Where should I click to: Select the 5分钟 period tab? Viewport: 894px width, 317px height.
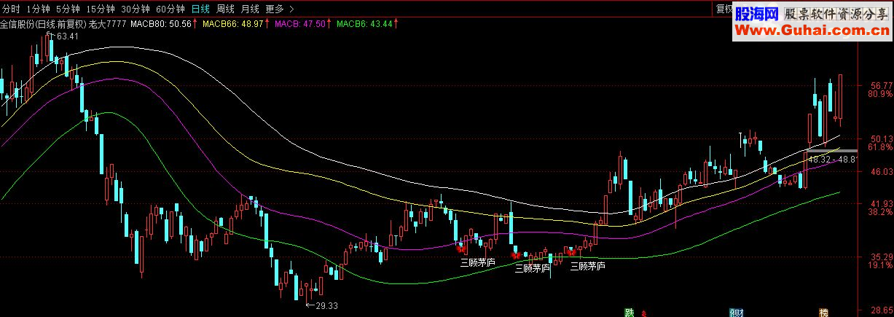click(68, 9)
